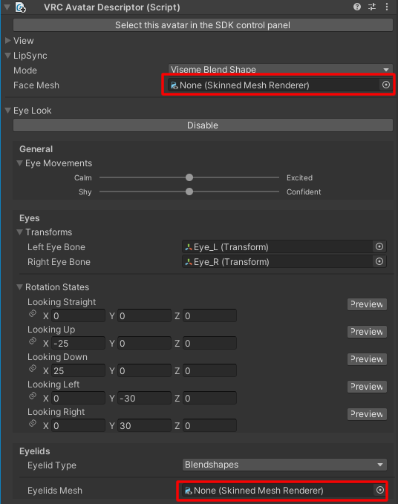Click the Disable Eye Look button

coord(203,125)
